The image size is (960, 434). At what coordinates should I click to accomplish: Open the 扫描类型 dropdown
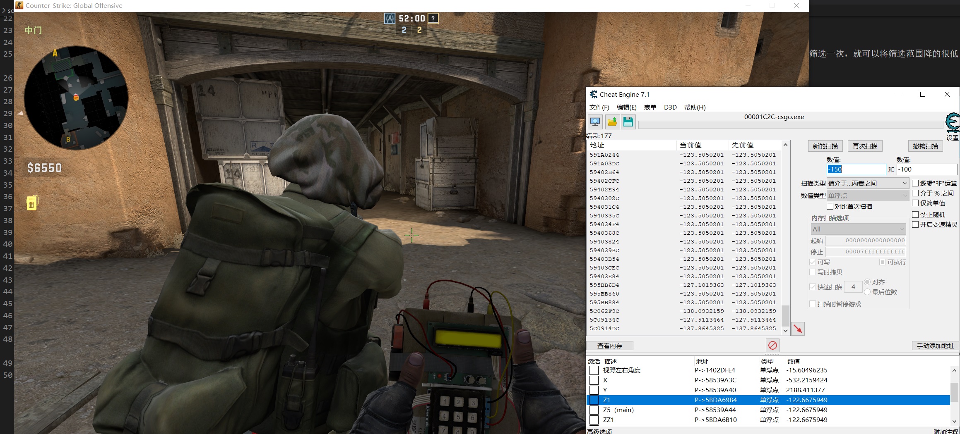click(x=868, y=183)
